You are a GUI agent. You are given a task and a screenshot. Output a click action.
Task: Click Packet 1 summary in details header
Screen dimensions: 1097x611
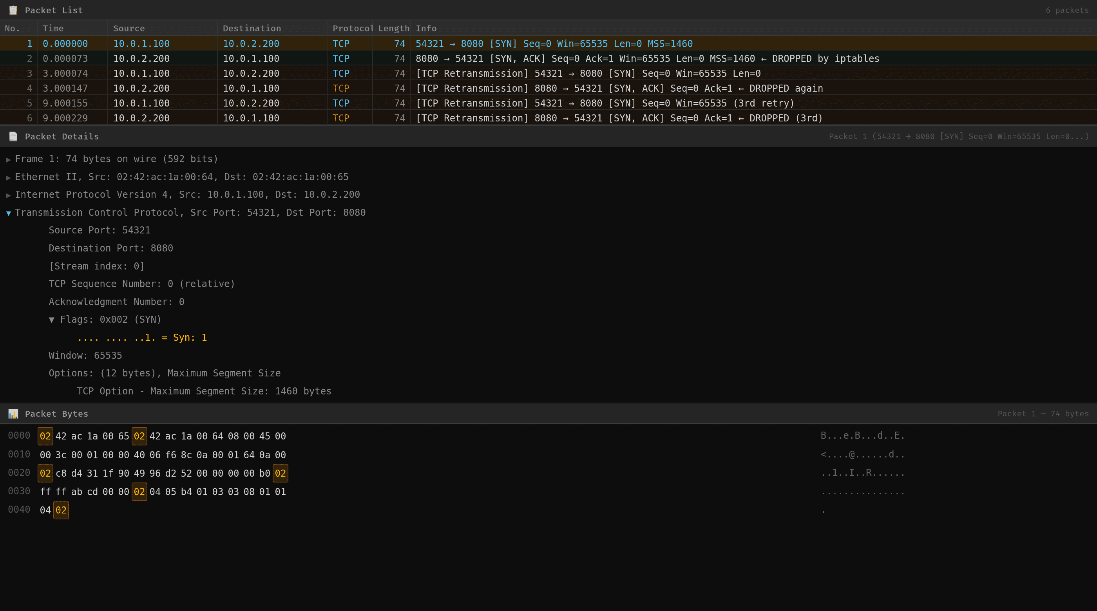(959, 136)
